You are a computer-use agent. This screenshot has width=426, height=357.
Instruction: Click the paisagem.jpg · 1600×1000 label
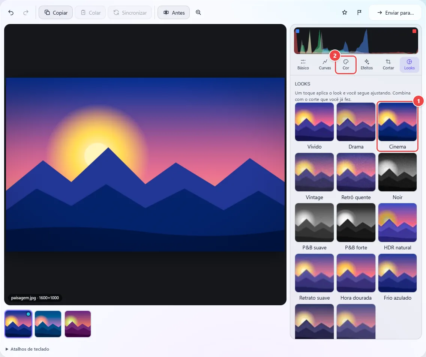[35, 298]
